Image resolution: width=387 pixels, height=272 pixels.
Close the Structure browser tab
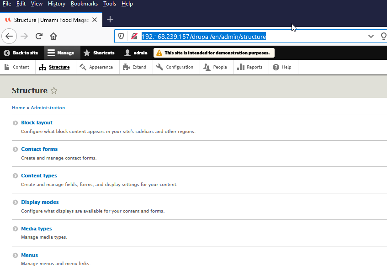tap(95, 20)
